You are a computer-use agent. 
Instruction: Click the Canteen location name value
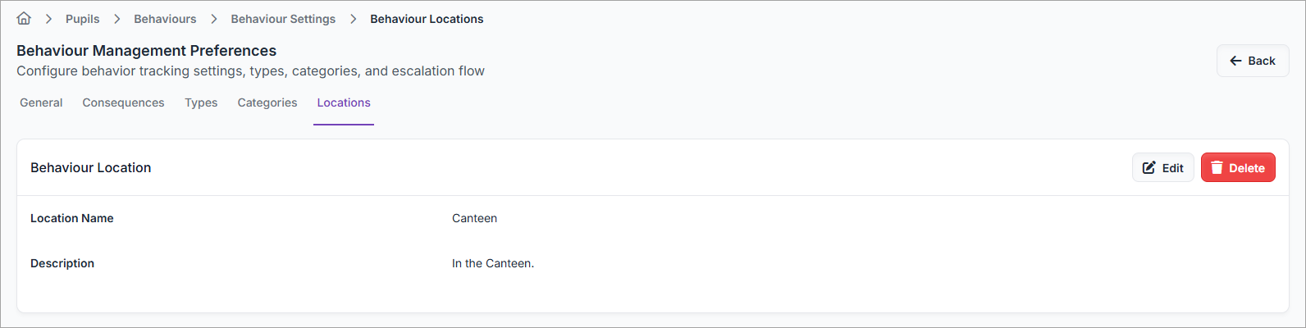click(x=474, y=218)
